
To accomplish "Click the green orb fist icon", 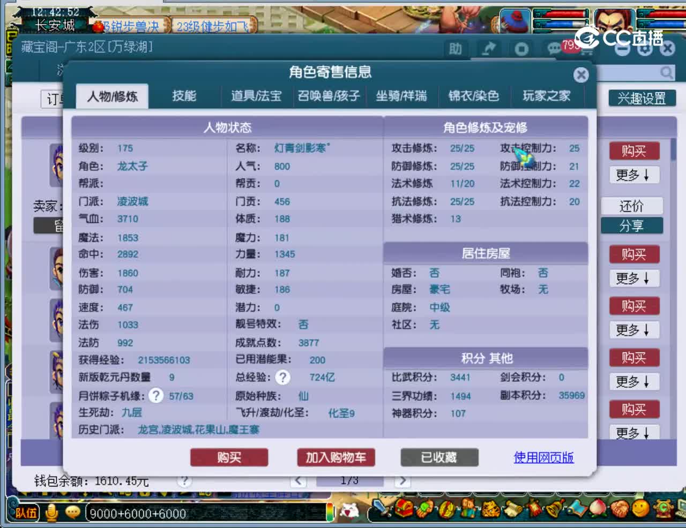I will 426,508.
